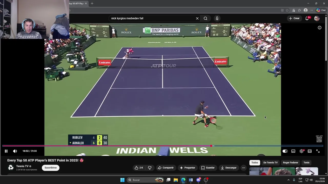Enter fullscreen mode for the video

(x=318, y=151)
